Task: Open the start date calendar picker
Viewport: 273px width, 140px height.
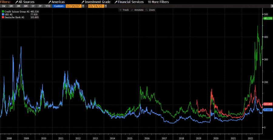Action: (x=83, y=6)
